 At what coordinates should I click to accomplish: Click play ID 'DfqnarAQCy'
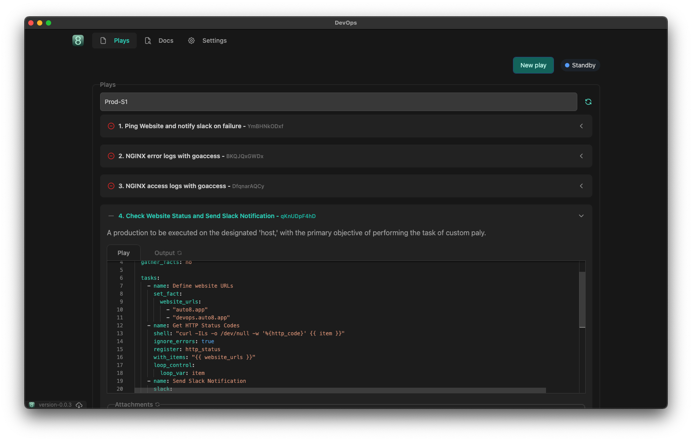coord(248,186)
